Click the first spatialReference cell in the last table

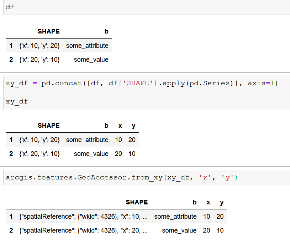coord(83,217)
